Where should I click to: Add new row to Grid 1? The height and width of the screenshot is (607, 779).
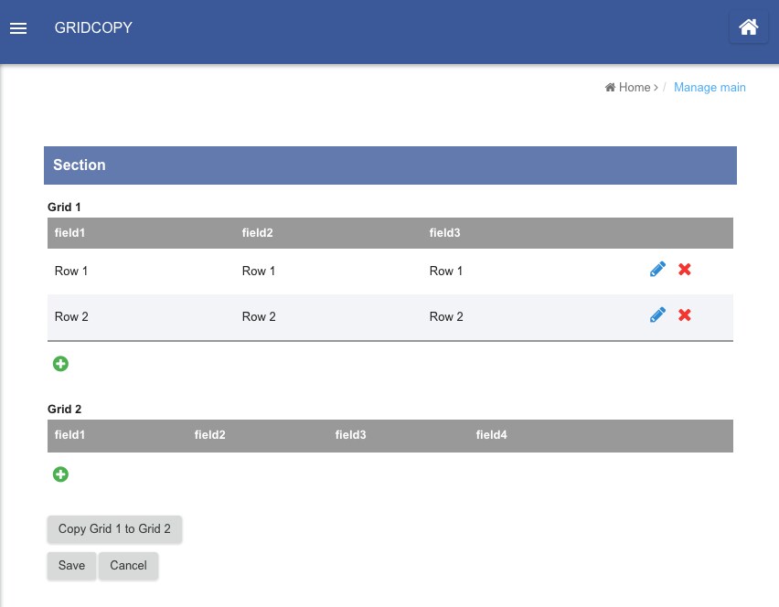60,364
